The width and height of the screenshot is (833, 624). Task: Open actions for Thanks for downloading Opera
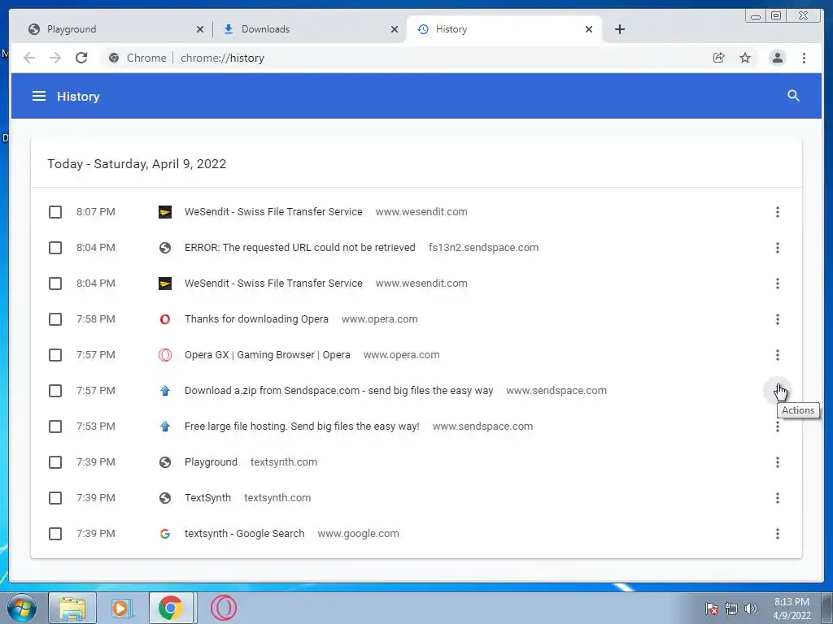pos(777,318)
